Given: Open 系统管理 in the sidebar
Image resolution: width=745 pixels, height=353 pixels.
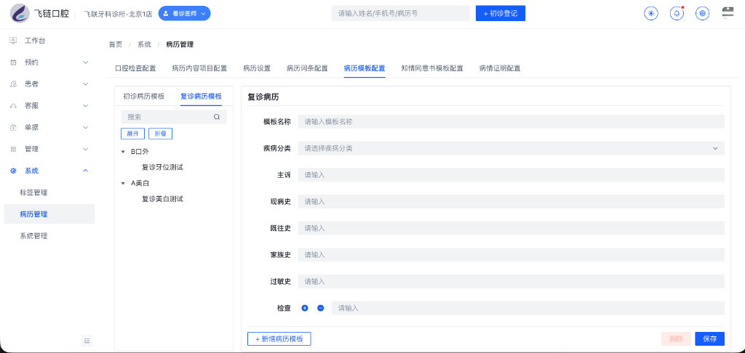Looking at the screenshot, I should point(33,236).
